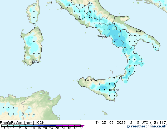Pick the purple swatch between 30 and 35
This screenshot has width=167, height=129.
(x=59, y=126)
